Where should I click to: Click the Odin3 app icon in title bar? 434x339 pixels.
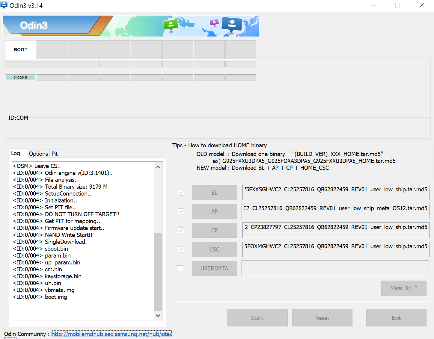[x=4, y=5]
